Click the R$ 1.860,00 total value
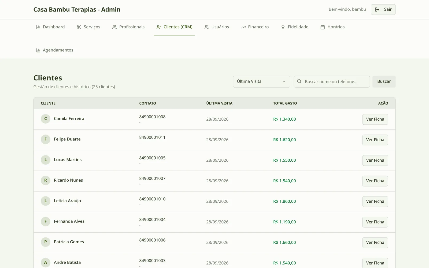Image resolution: width=429 pixels, height=268 pixels. click(x=284, y=201)
